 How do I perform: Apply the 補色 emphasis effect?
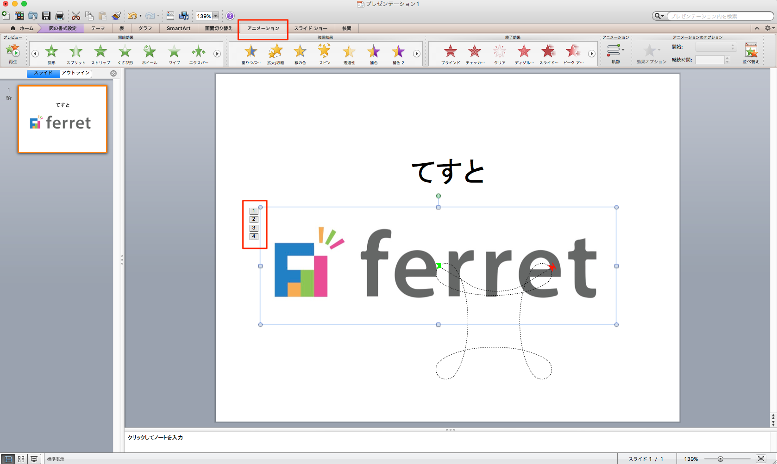(x=374, y=54)
